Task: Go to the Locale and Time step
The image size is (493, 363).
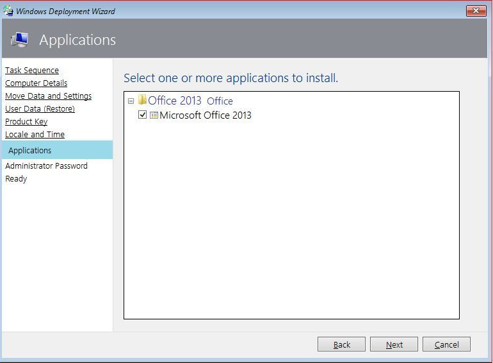Action: point(35,135)
